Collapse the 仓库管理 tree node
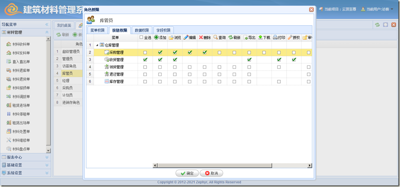Image resolution: width=400 pixels, height=187 pixels. 97,45
